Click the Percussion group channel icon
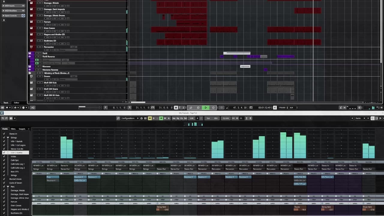Viewport: 384px width, 216px height. click(x=31, y=47)
